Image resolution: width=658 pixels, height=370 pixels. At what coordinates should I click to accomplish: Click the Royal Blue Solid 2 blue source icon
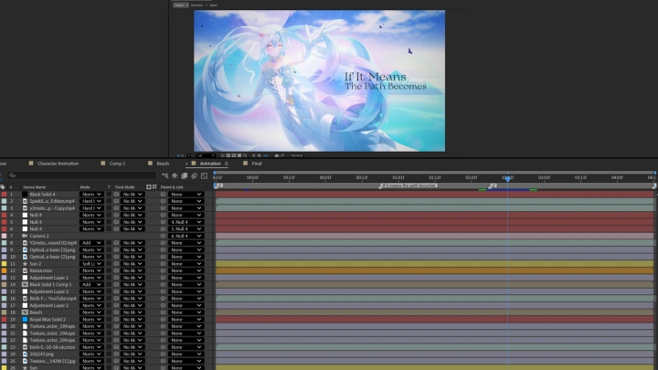point(25,319)
